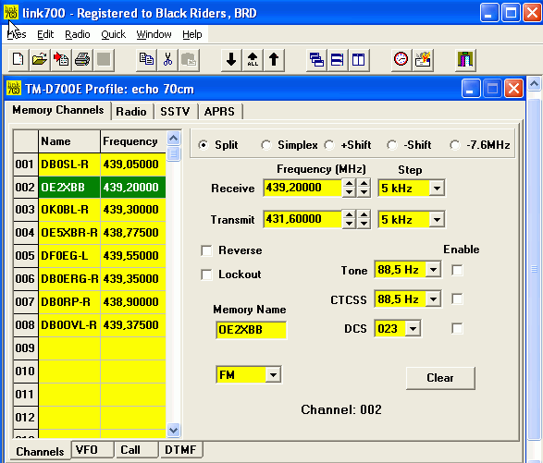The image size is (543, 463).
Task: Decrease Transmit frequency with the second down stepper arrow
Action: [x=364, y=224]
